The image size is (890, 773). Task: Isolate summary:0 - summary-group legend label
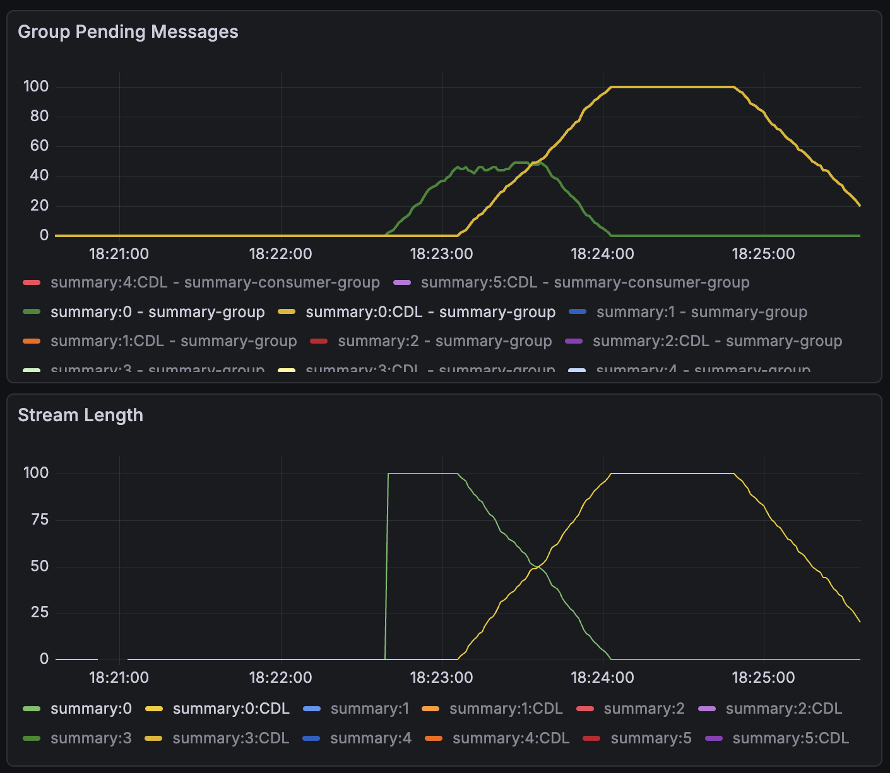click(x=157, y=312)
